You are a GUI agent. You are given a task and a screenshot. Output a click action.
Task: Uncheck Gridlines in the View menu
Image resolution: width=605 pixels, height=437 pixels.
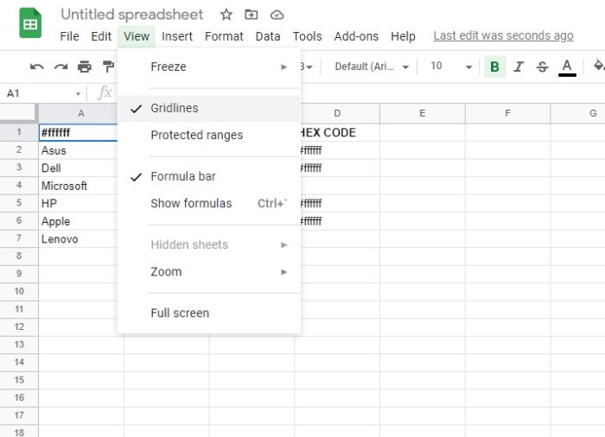point(175,108)
